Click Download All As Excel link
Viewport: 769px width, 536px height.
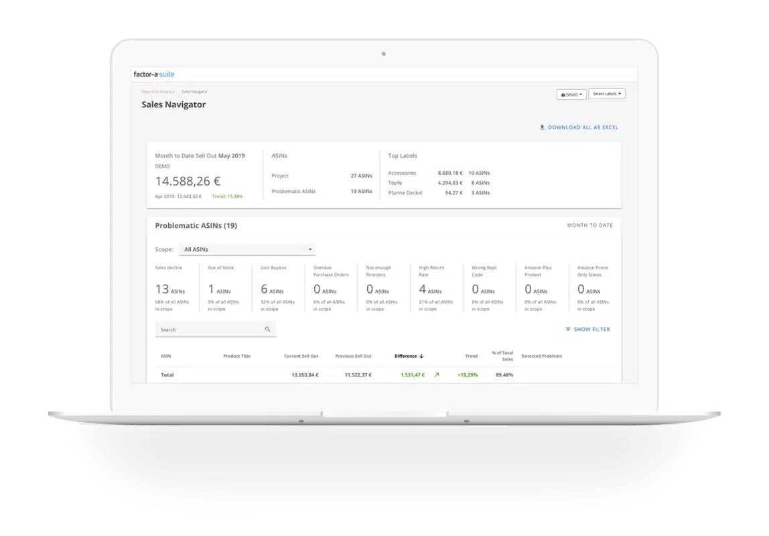pos(583,127)
